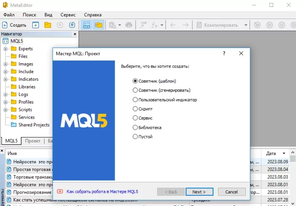Click the start debugging play icon
296x206 pixels.
pos(269,25)
